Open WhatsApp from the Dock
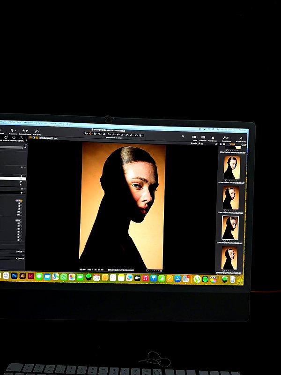 pyautogui.click(x=64, y=277)
